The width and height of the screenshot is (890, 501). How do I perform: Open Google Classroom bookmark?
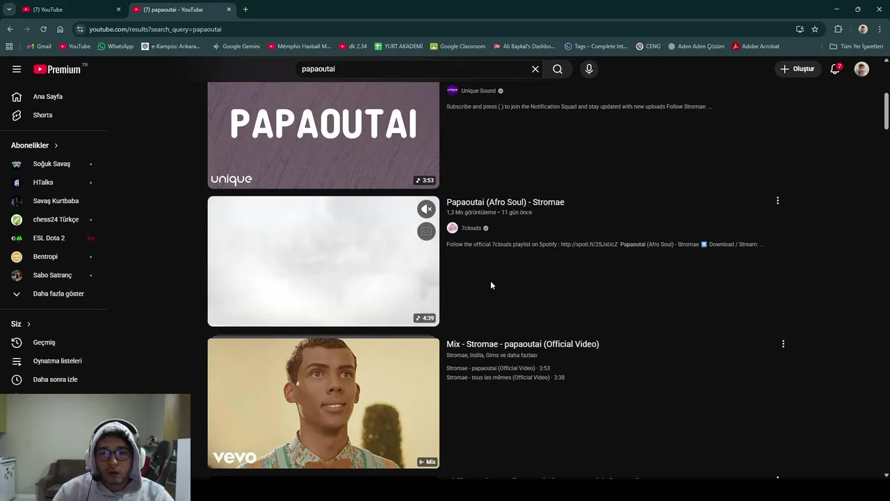pyautogui.click(x=458, y=47)
